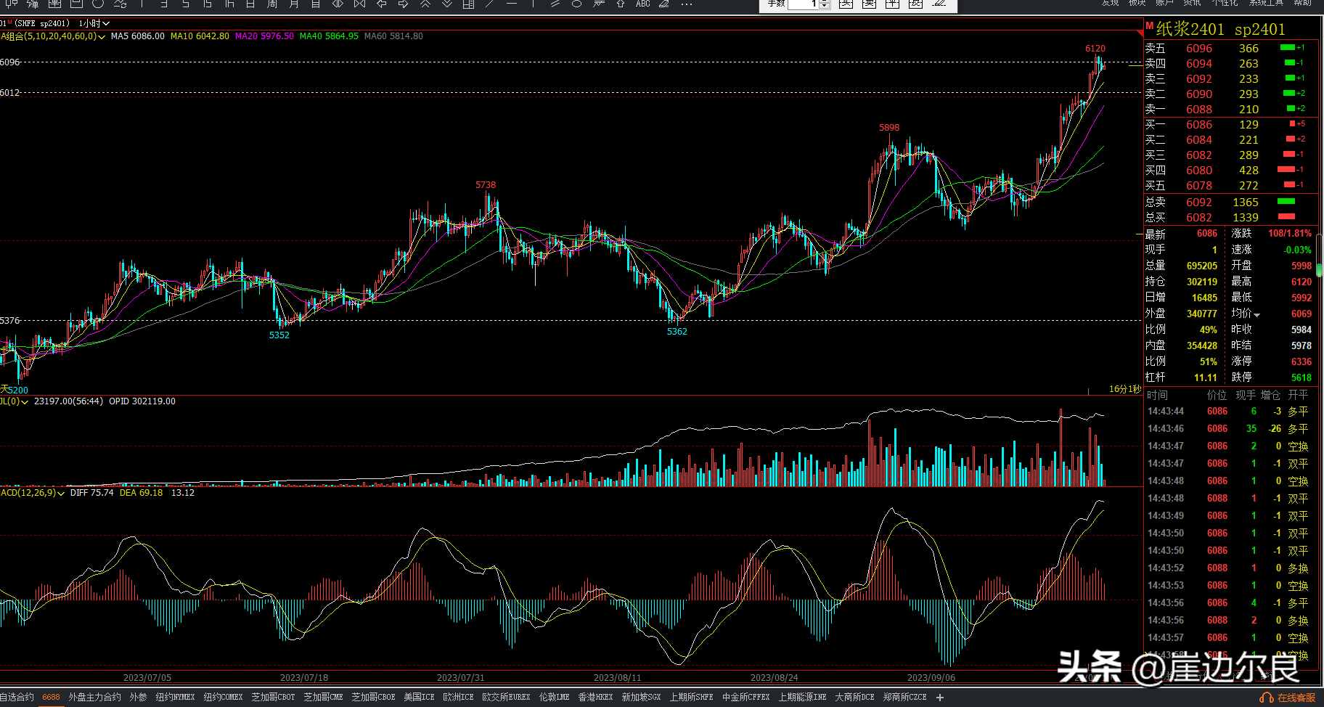Click the 手数 lot size input field
1324x707 pixels.
[803, 4]
